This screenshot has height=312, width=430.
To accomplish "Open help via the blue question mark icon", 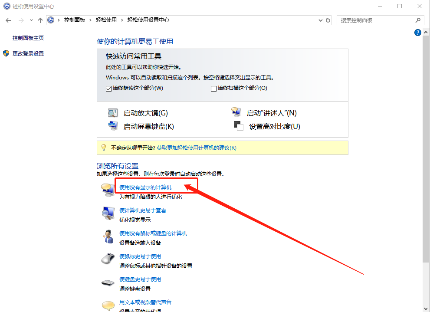I will click(417, 32).
